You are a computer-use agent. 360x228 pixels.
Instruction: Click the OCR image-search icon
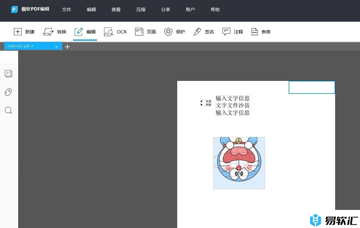pos(109,32)
